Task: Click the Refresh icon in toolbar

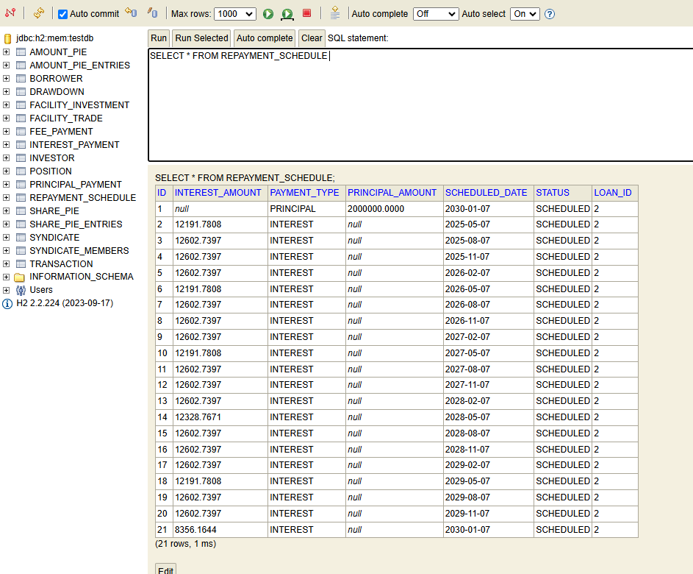Action: (38, 13)
